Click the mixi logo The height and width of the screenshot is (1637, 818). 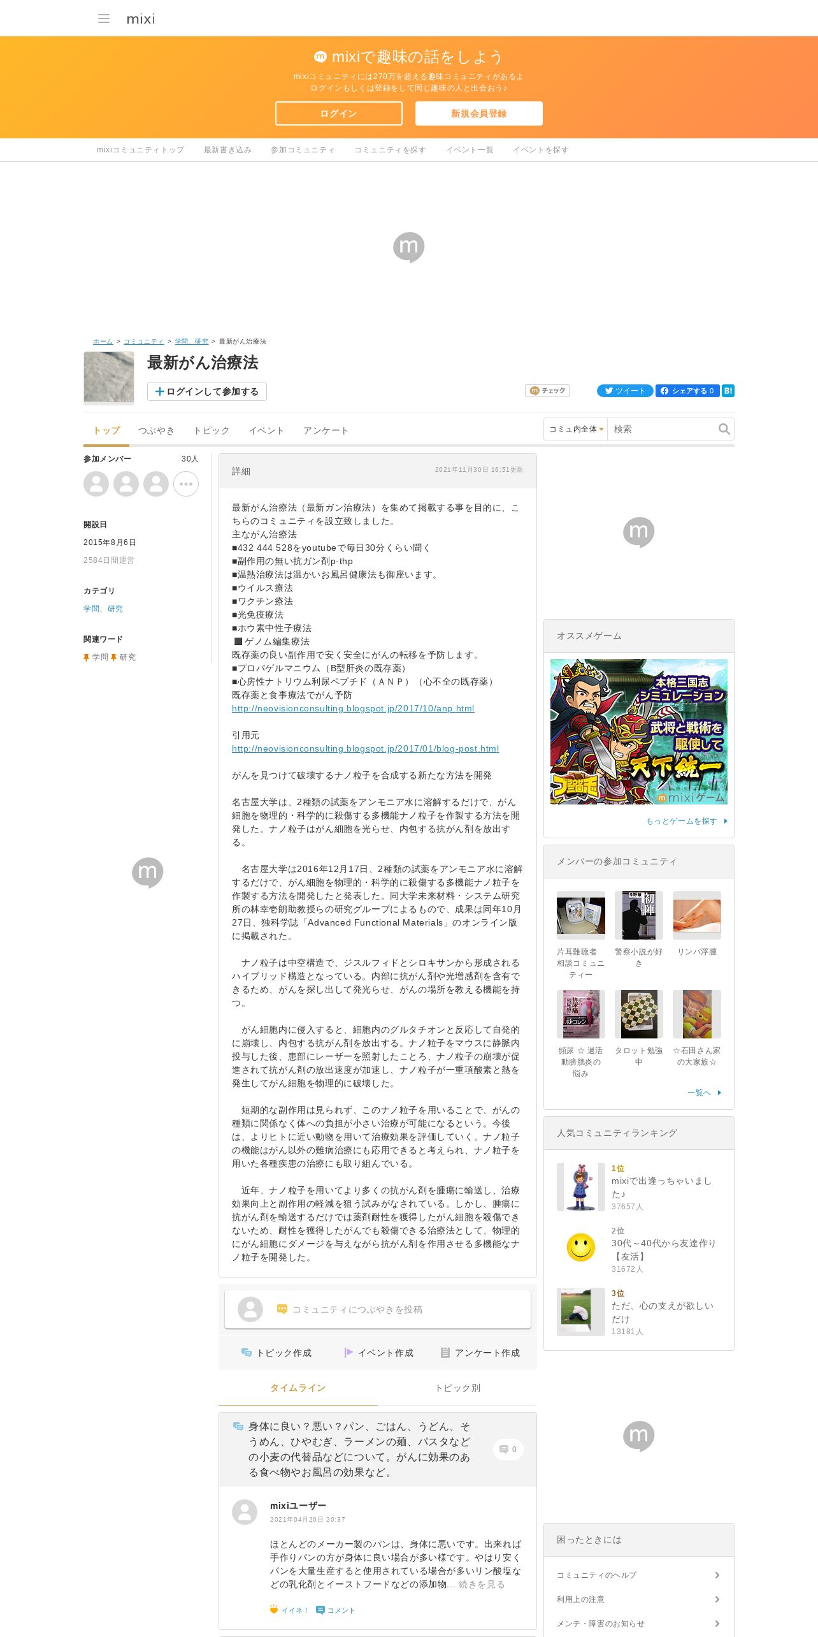[x=140, y=18]
